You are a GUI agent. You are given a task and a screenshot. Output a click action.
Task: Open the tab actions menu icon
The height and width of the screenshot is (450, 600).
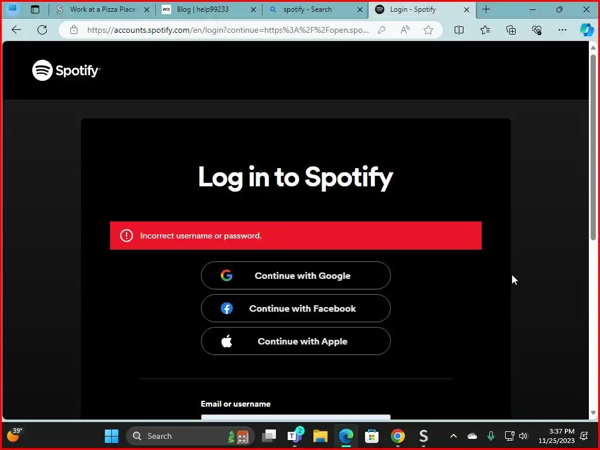tap(35, 9)
